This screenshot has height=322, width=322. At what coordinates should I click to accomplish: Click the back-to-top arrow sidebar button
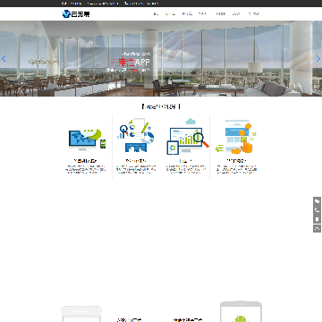(x=317, y=229)
